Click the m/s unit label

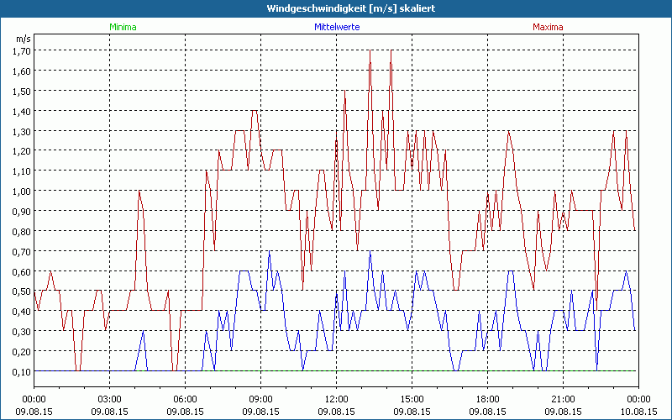[x=22, y=39]
